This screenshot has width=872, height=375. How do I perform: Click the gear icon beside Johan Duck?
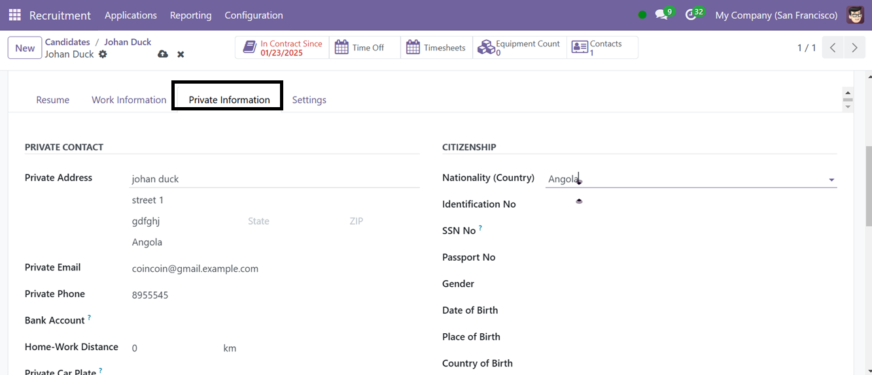point(103,54)
